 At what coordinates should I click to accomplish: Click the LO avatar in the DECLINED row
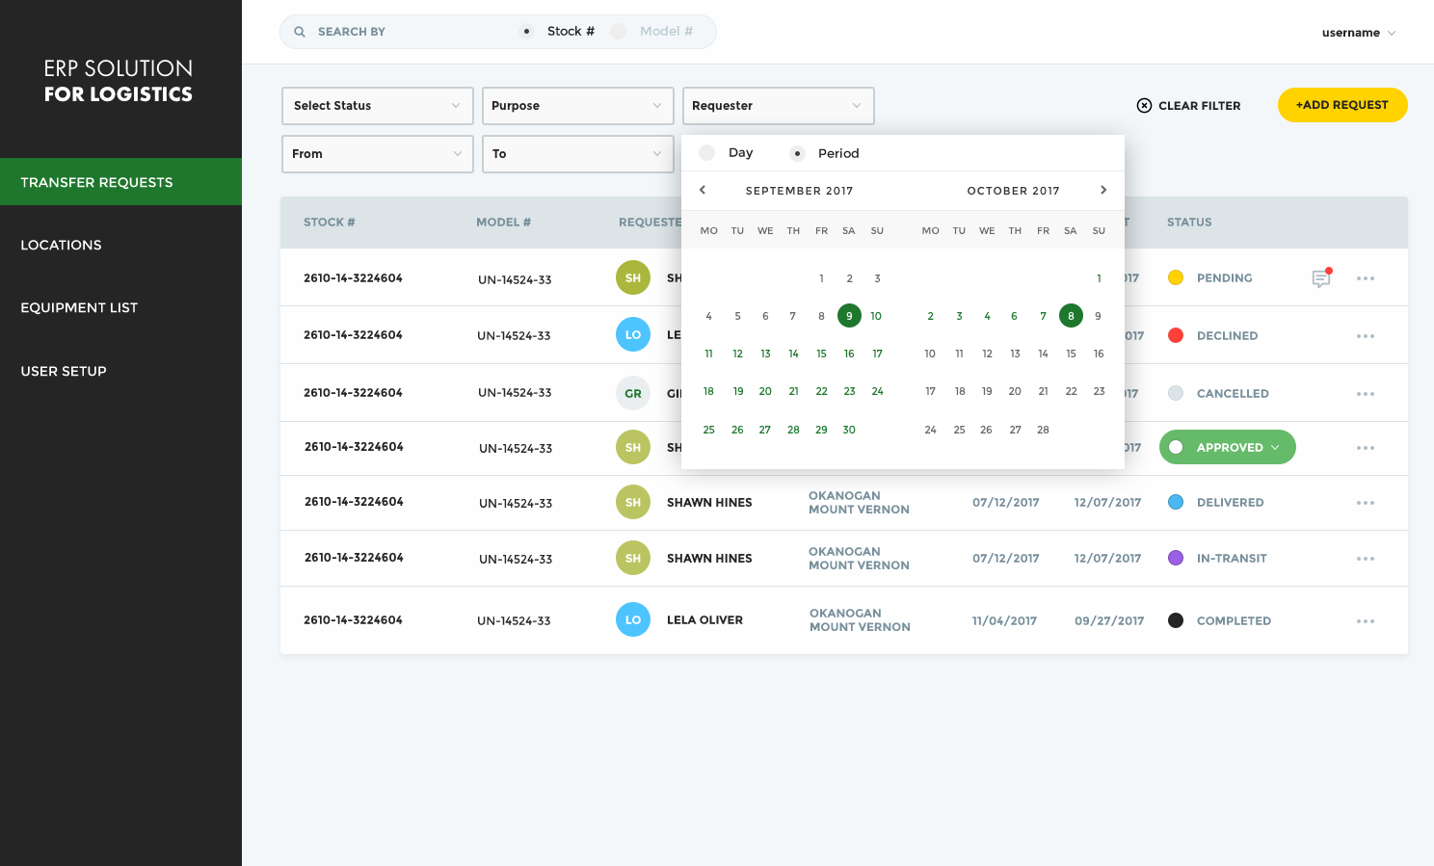pos(633,335)
